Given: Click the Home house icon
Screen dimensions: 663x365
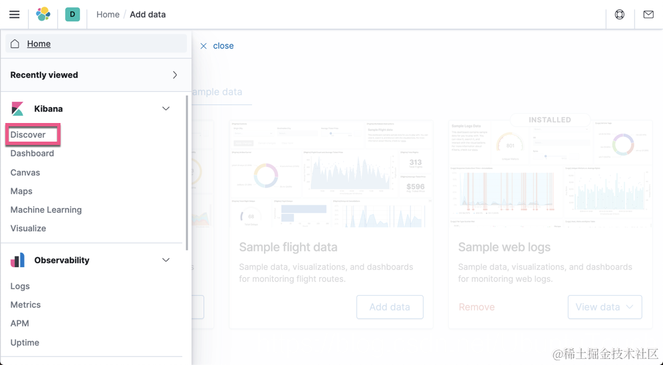Looking at the screenshot, I should pos(15,44).
